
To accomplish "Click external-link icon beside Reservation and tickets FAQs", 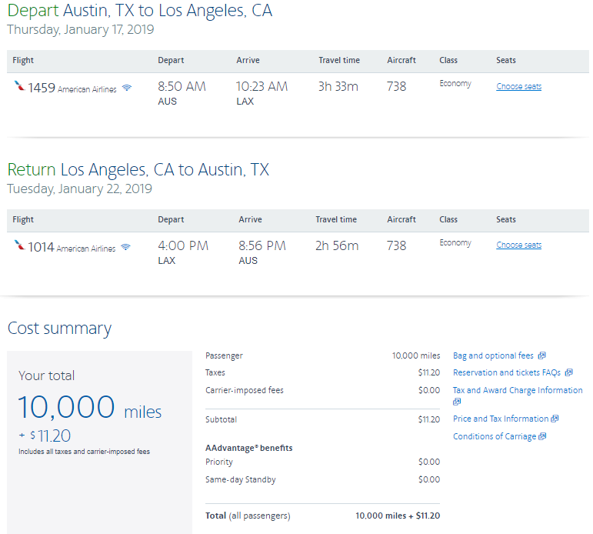I will 568,373.
